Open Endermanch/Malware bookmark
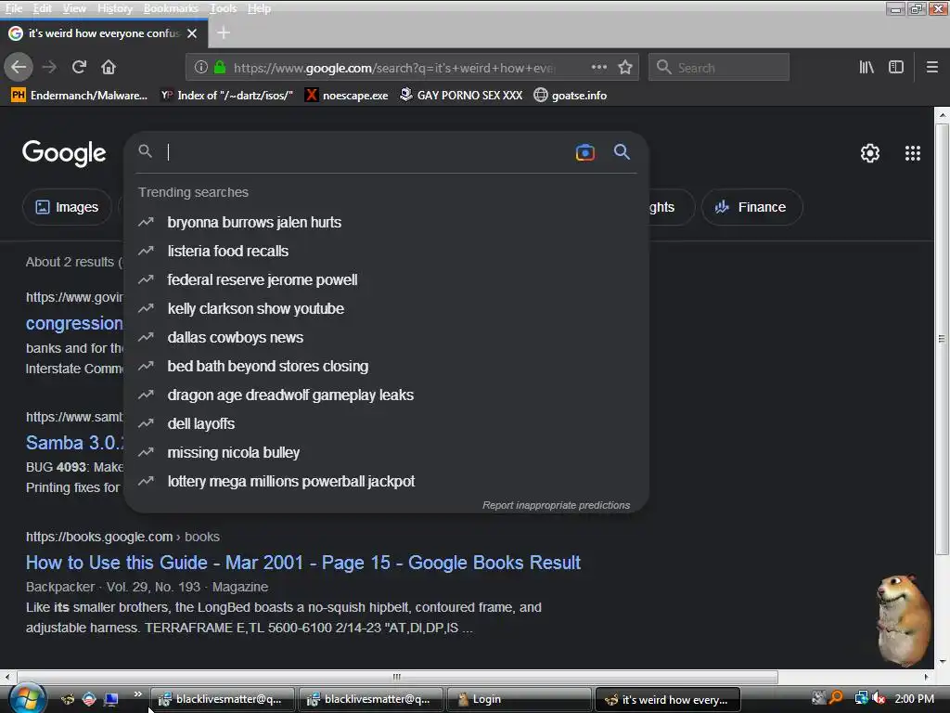The width and height of the screenshot is (950, 713). (80, 96)
